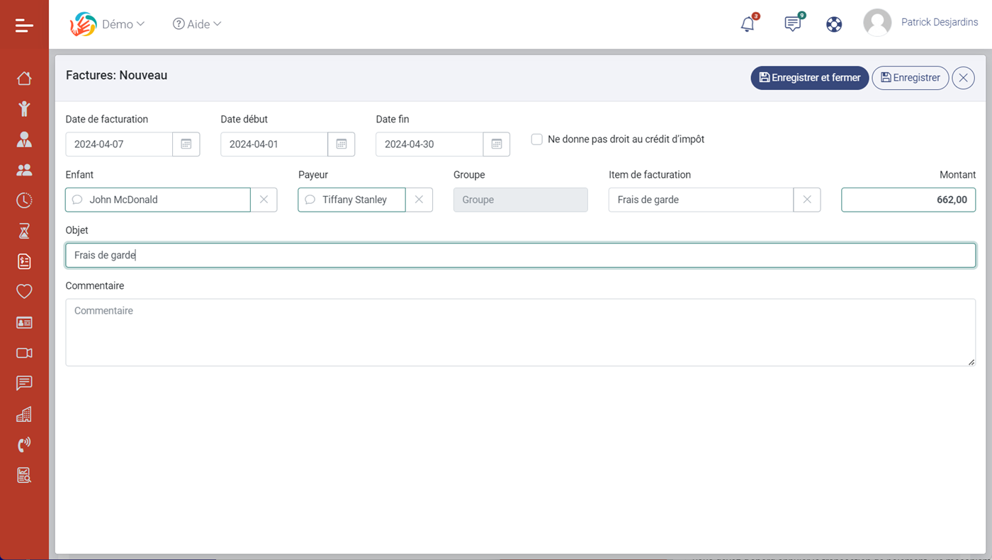This screenshot has height=560, width=992.
Task: Click Enregistrer et fermer button
Action: tap(809, 78)
